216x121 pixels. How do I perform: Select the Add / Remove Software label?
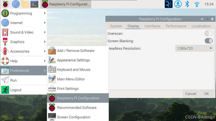point(76,51)
